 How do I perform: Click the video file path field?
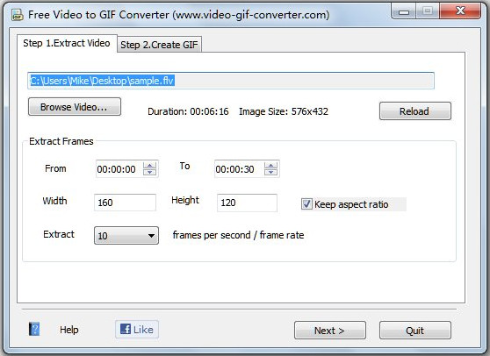point(231,81)
